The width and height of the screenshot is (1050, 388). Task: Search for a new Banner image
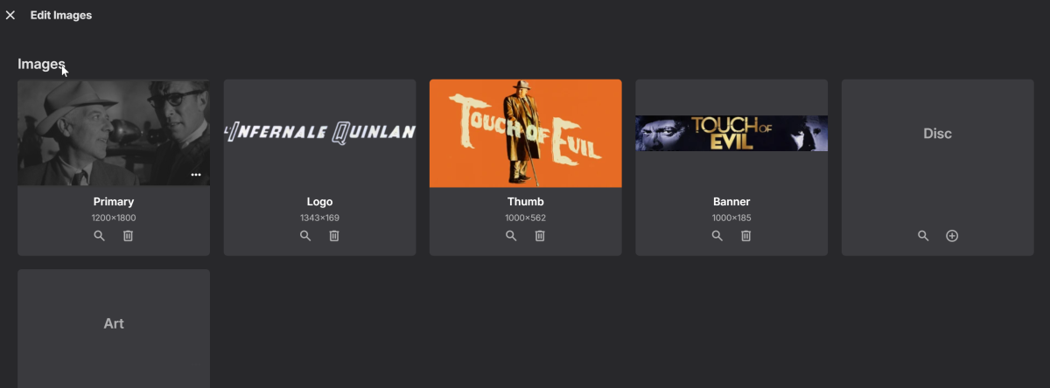(x=717, y=236)
